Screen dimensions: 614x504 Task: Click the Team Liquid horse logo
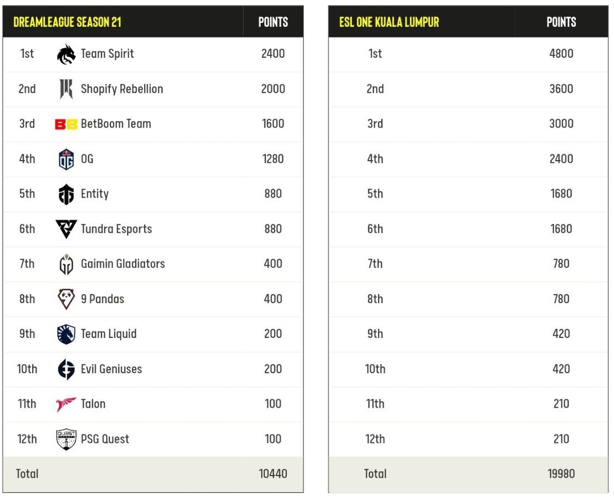66,334
